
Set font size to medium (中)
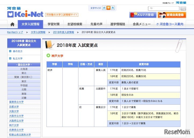click(108, 8)
